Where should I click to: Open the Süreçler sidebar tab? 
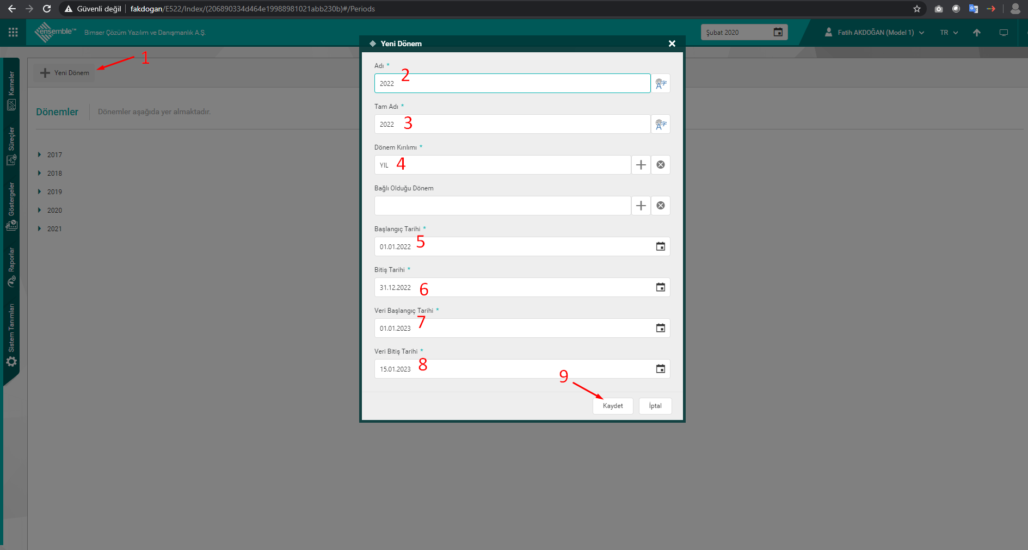click(11, 146)
